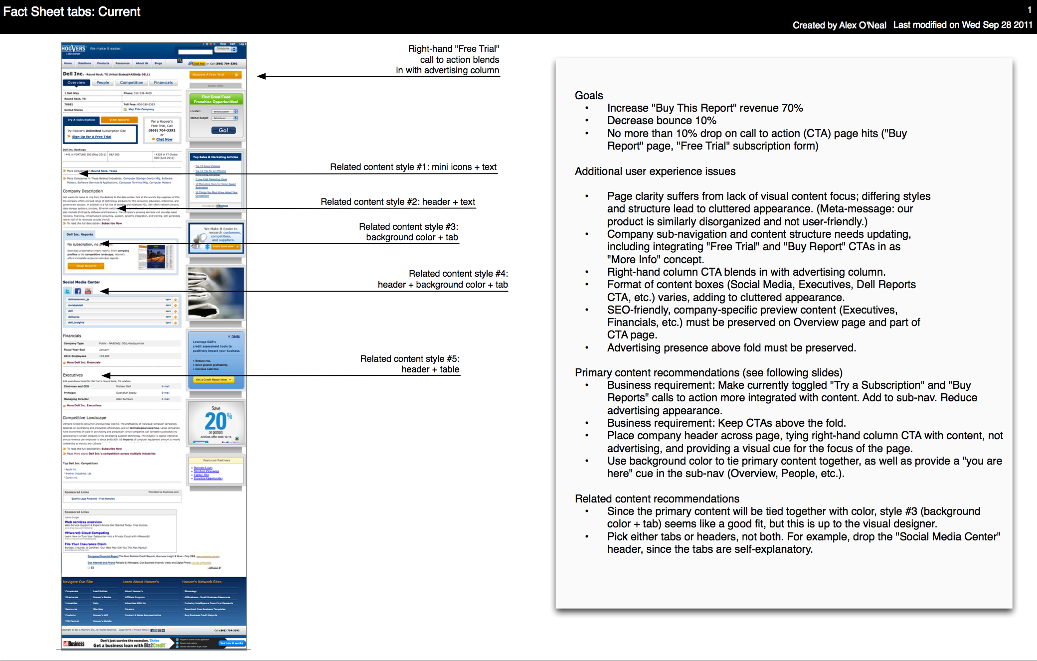Click the AllBusiness logo in the bottom banner
1037x661 pixels.
[74, 644]
